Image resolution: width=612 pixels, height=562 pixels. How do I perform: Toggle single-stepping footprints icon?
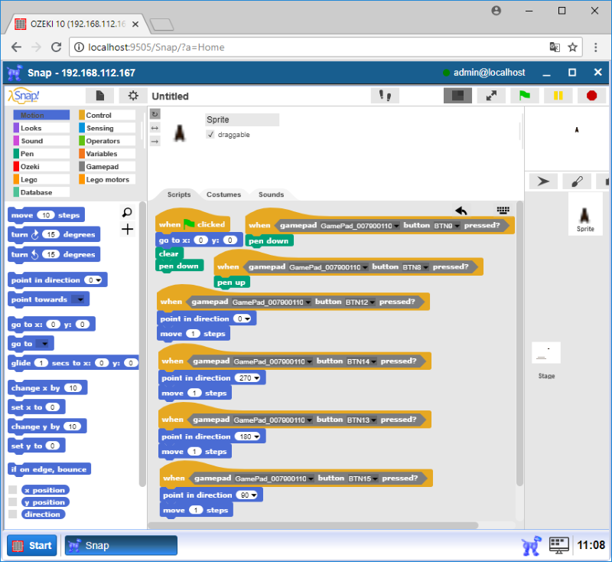click(386, 96)
